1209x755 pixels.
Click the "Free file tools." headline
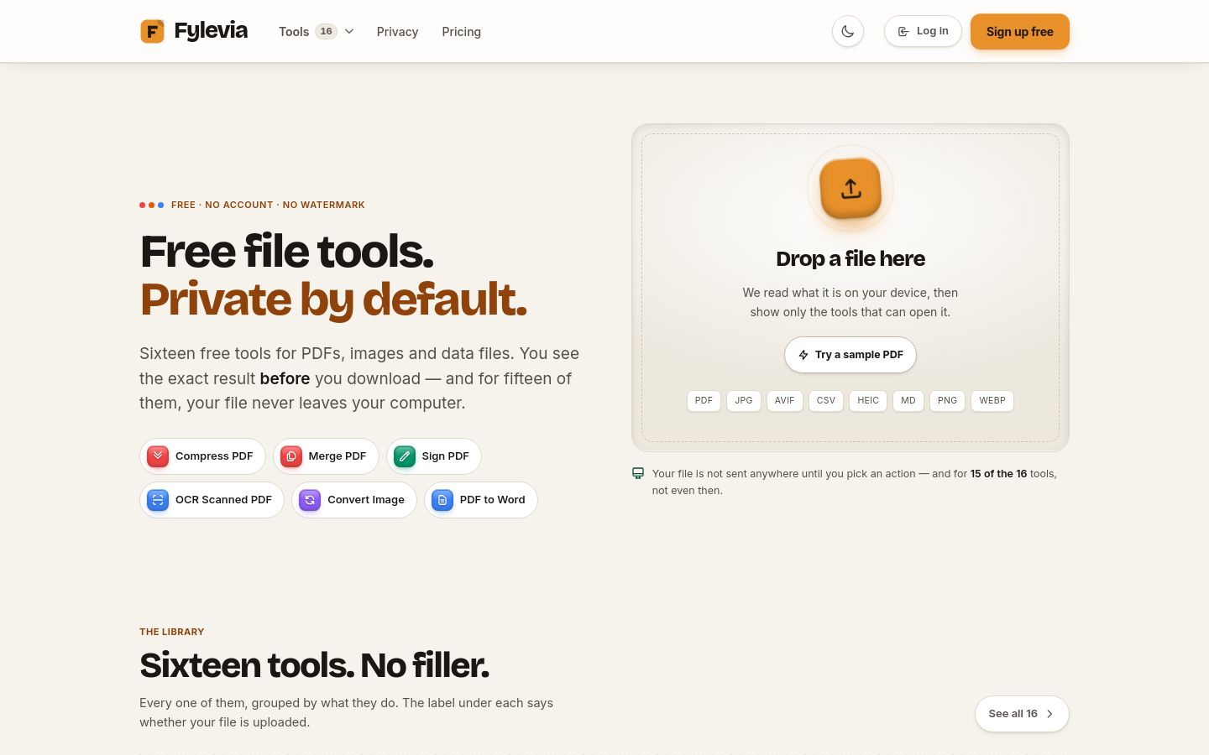287,252
